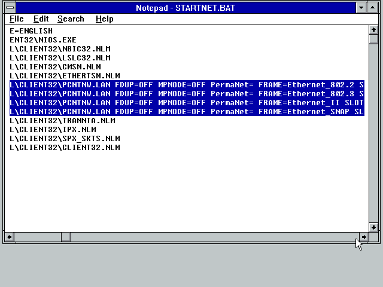Open the Notepad control menu box

pos(10,8)
